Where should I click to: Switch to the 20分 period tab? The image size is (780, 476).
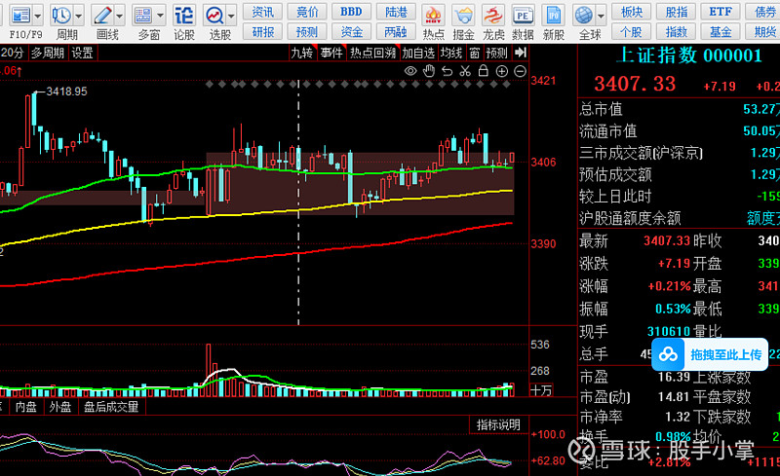[x=13, y=53]
